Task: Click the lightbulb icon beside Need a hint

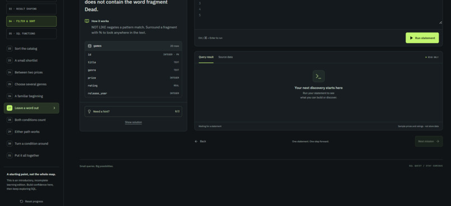Action: (89, 111)
